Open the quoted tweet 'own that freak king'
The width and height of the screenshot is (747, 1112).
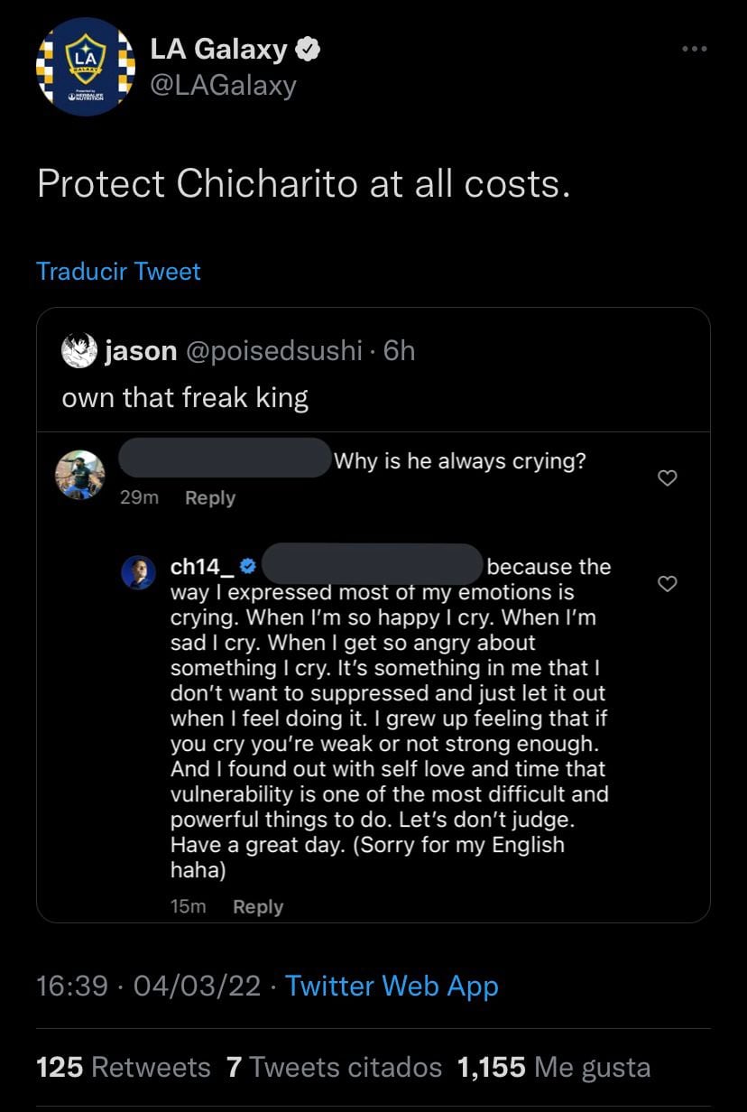(185, 397)
